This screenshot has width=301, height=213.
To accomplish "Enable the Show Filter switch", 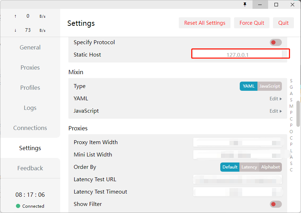I will tap(276, 204).
